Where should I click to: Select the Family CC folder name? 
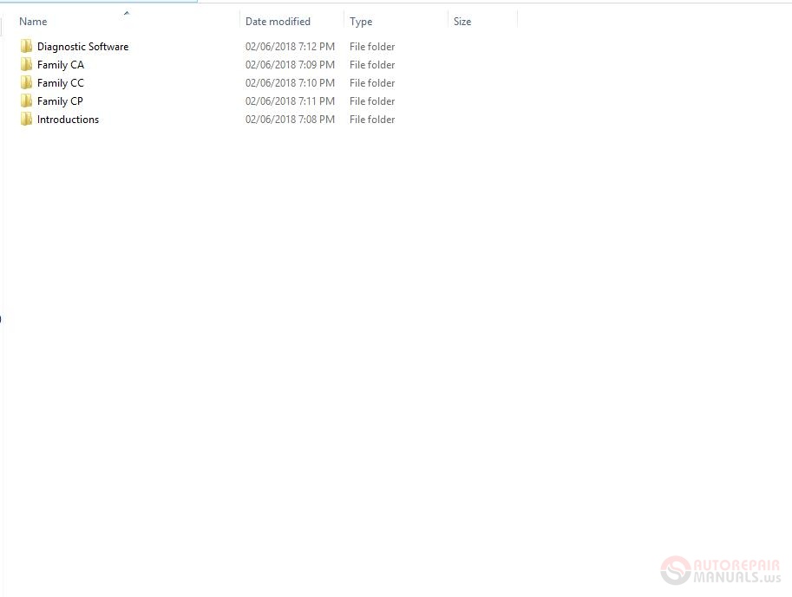click(x=61, y=83)
